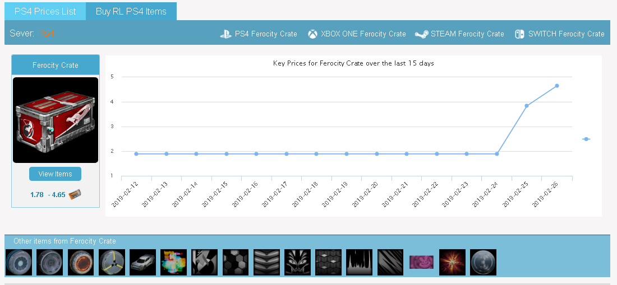Open the blue turbine wheel item thumbnail

tap(19, 262)
